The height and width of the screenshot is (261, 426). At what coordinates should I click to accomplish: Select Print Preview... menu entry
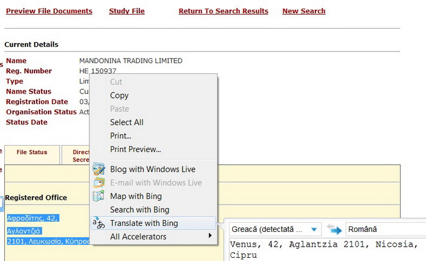pos(135,149)
